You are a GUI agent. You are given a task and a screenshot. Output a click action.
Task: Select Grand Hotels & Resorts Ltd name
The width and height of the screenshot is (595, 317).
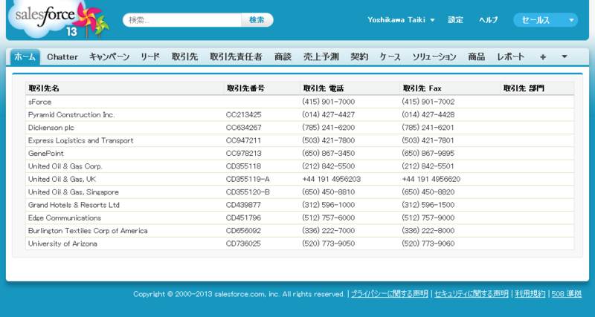pos(74,205)
